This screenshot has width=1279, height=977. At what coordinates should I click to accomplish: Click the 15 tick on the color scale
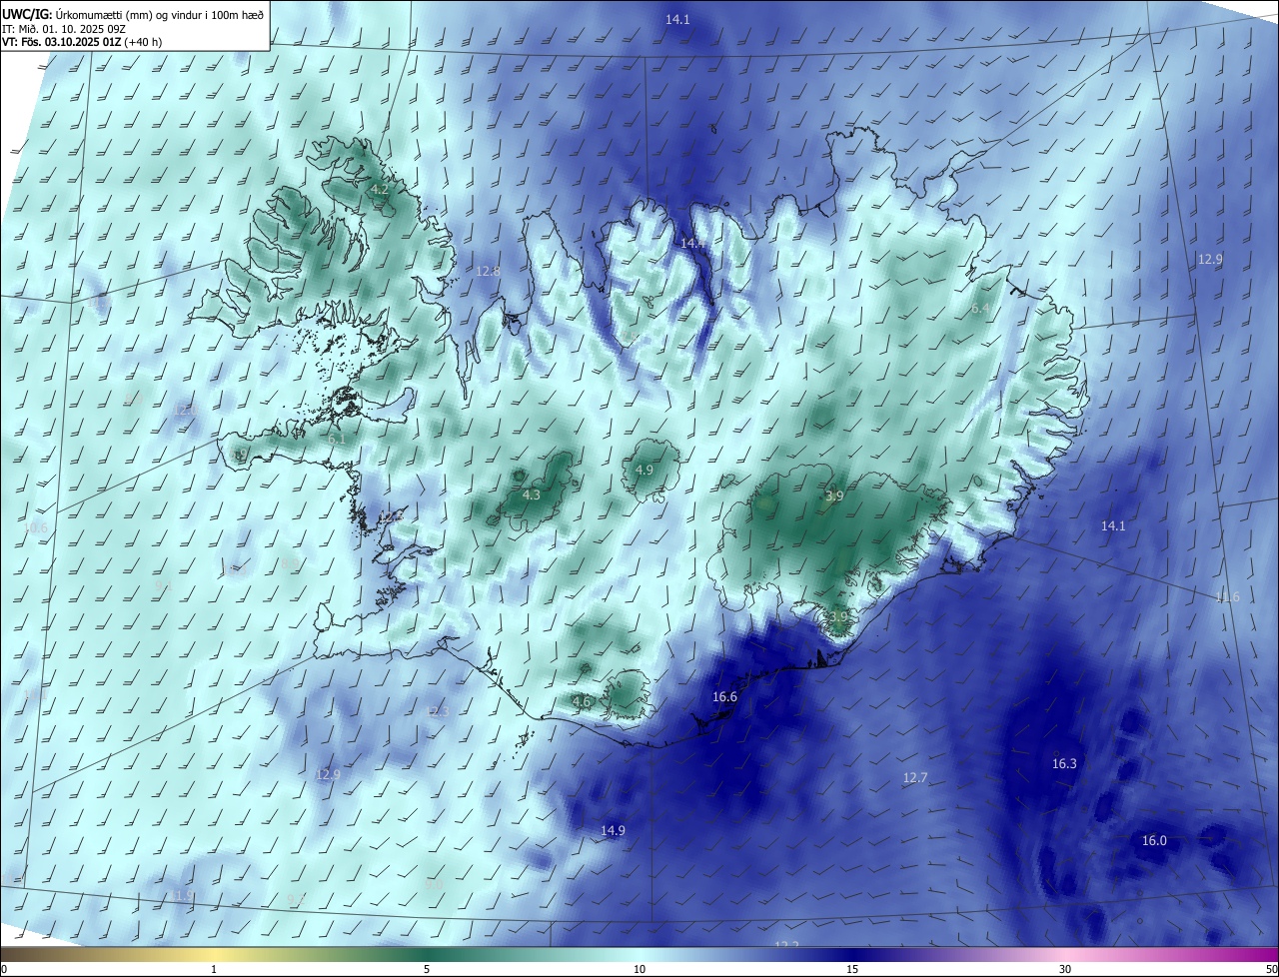click(x=852, y=969)
